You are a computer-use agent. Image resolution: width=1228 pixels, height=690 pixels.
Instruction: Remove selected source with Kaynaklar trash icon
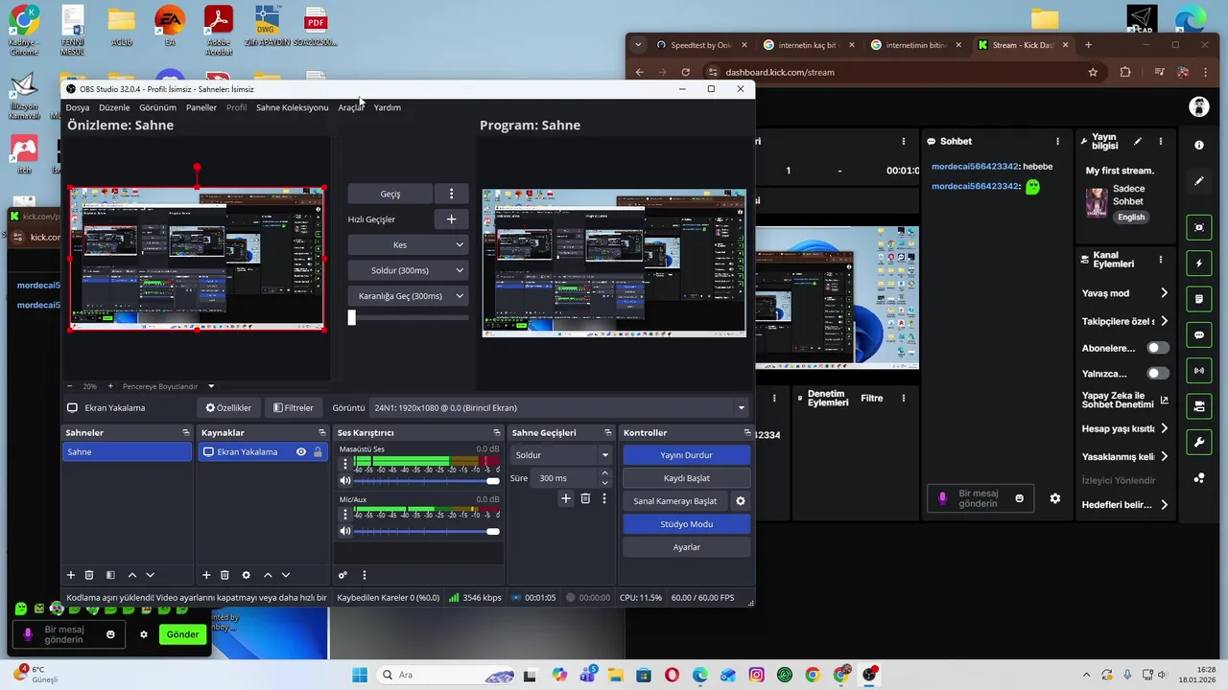(224, 575)
